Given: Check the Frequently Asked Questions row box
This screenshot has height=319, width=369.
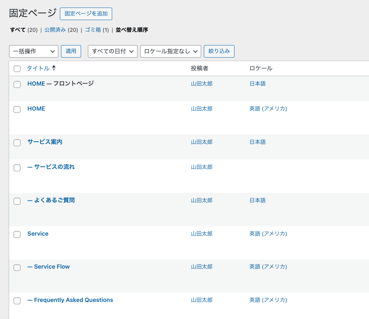Looking at the screenshot, I should pyautogui.click(x=17, y=301).
